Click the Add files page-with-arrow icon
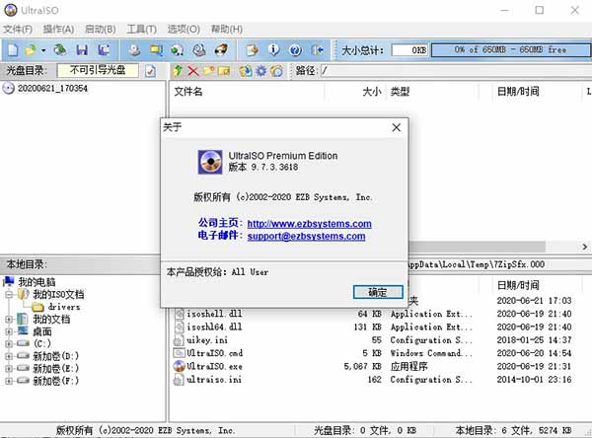The image size is (592, 438). click(252, 50)
